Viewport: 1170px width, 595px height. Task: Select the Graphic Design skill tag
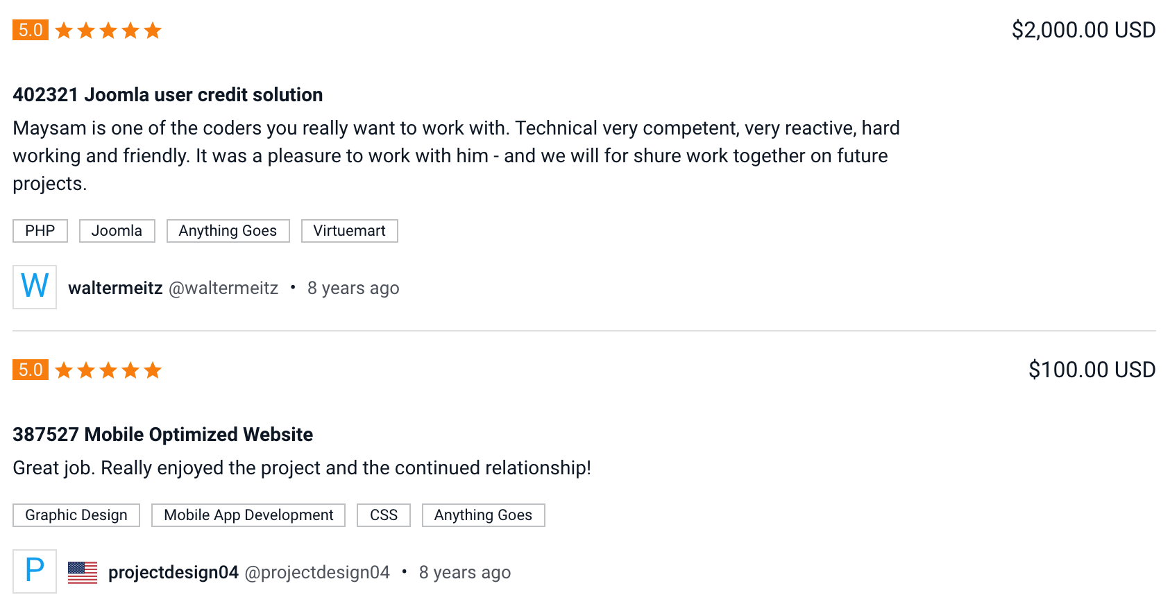[x=76, y=515]
